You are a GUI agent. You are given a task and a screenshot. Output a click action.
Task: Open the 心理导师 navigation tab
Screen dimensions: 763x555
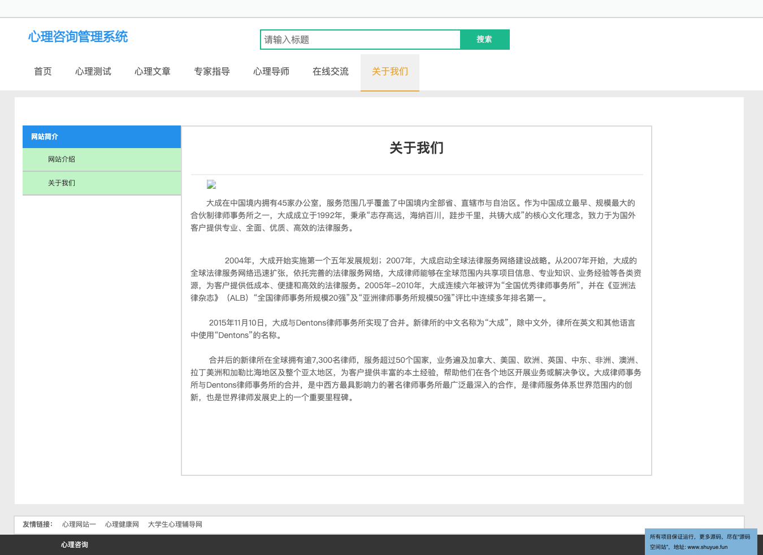(271, 72)
